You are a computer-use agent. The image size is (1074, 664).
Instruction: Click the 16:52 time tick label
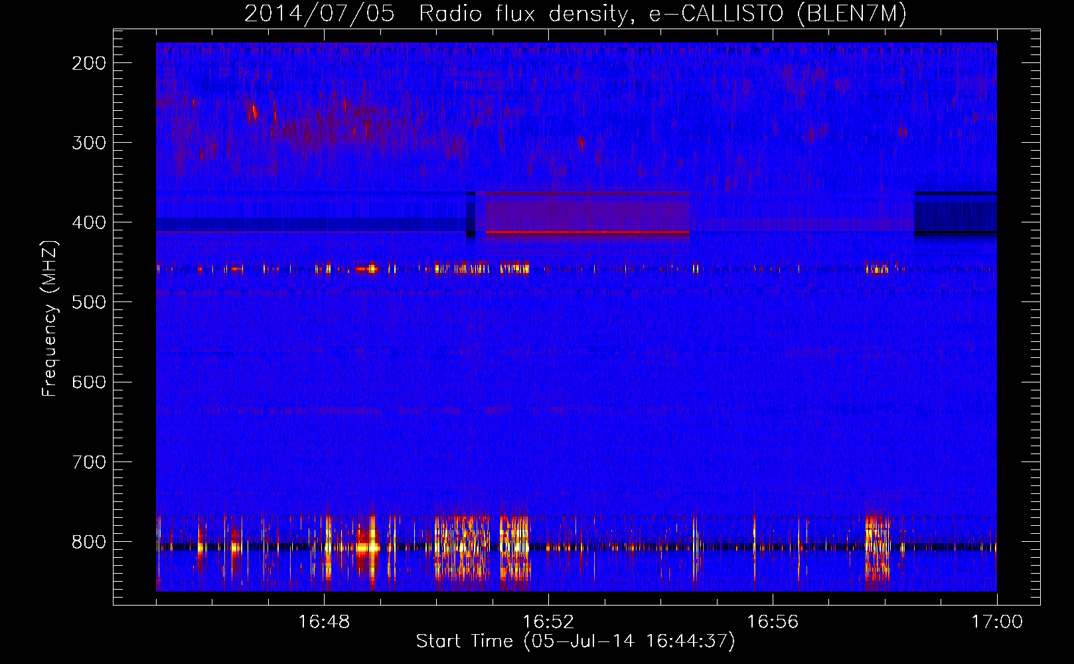tap(548, 622)
